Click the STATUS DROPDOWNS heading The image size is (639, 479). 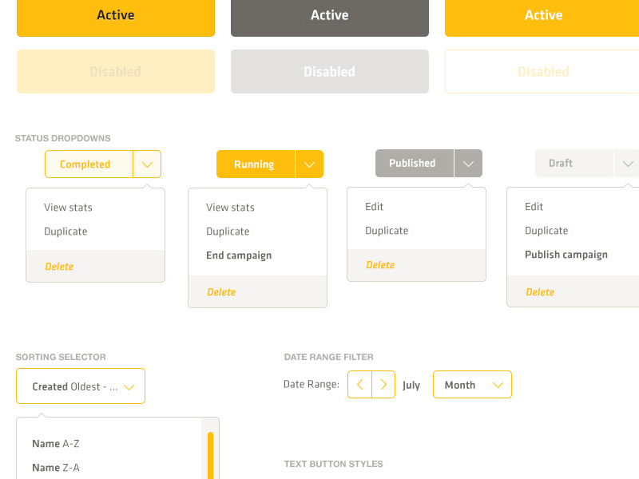[63, 138]
